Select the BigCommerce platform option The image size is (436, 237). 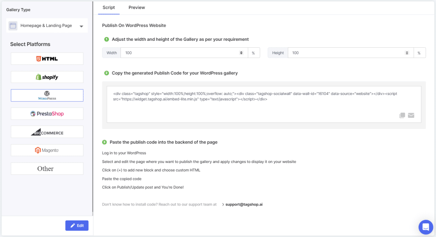[47, 132]
